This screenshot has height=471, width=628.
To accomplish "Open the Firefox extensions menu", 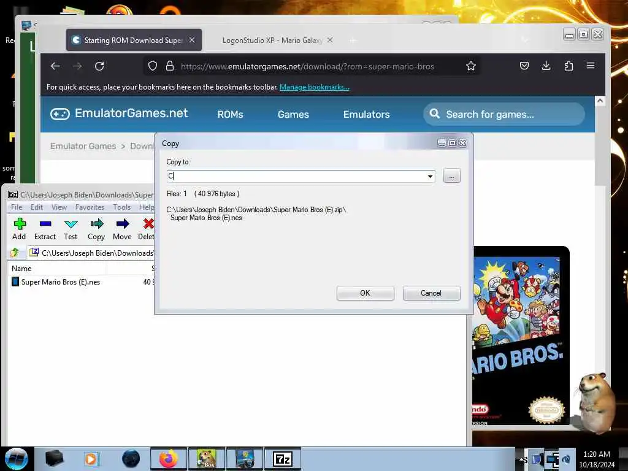I will point(569,66).
